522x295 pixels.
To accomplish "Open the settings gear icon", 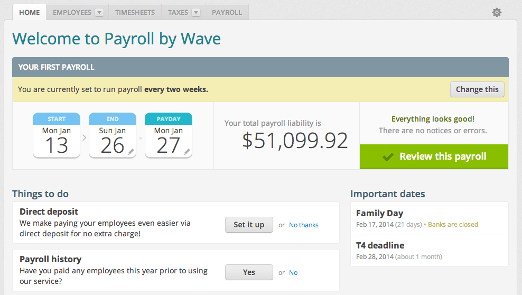I will [497, 13].
